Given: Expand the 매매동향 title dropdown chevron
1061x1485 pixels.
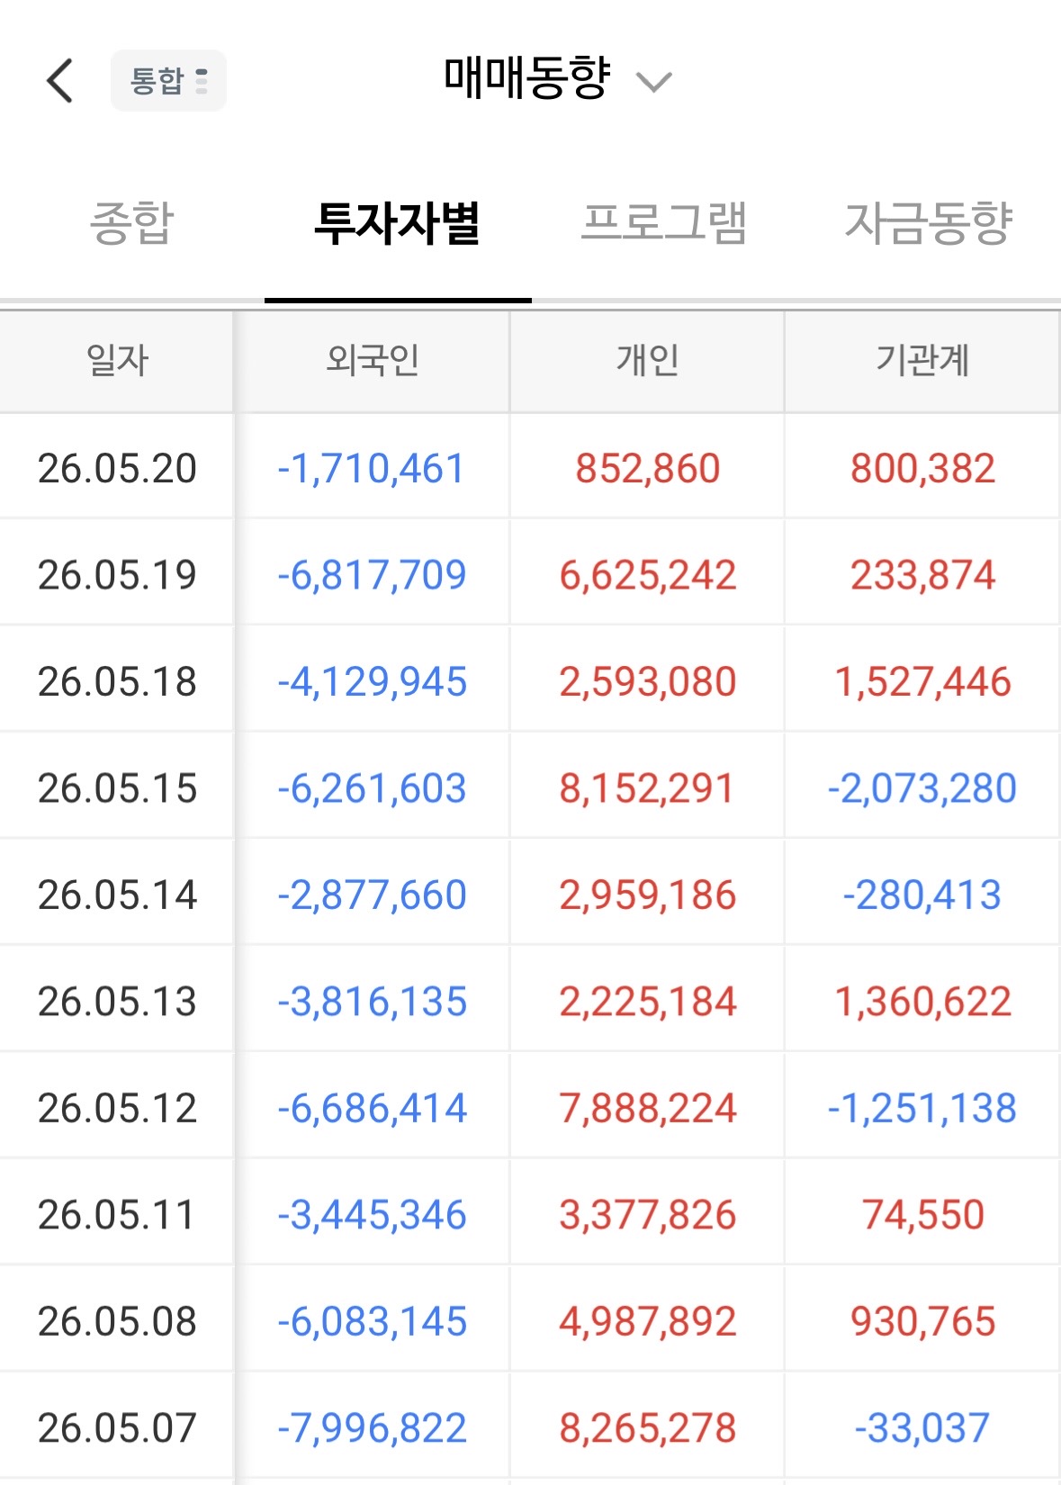Looking at the screenshot, I should (653, 83).
